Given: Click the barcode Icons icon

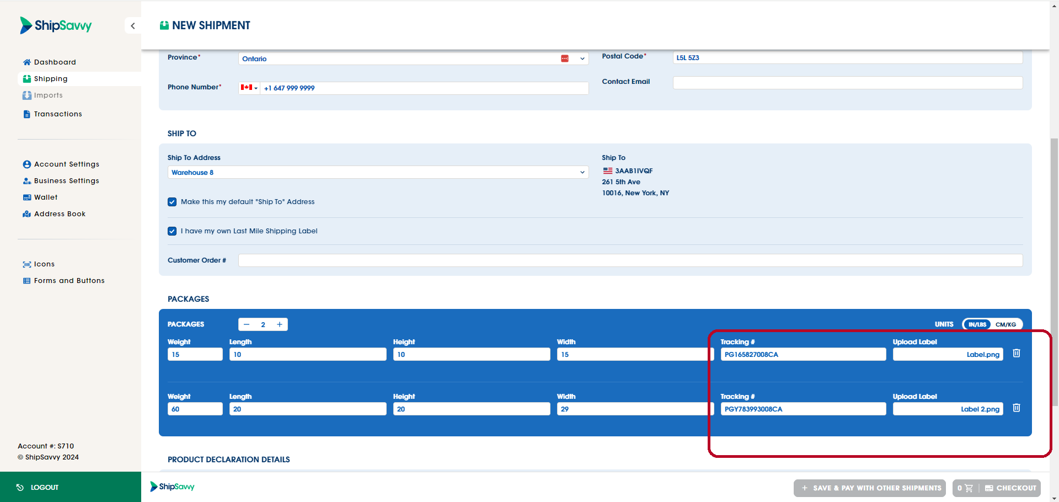Looking at the screenshot, I should 26,264.
